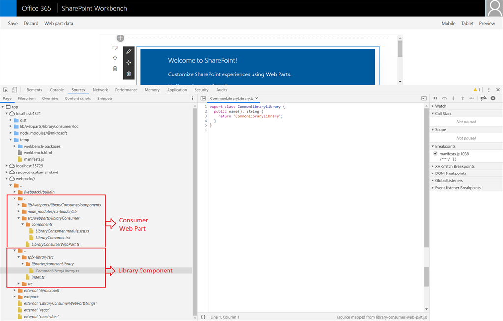Open the Filesystem navigator tab

pyautogui.click(x=27, y=99)
